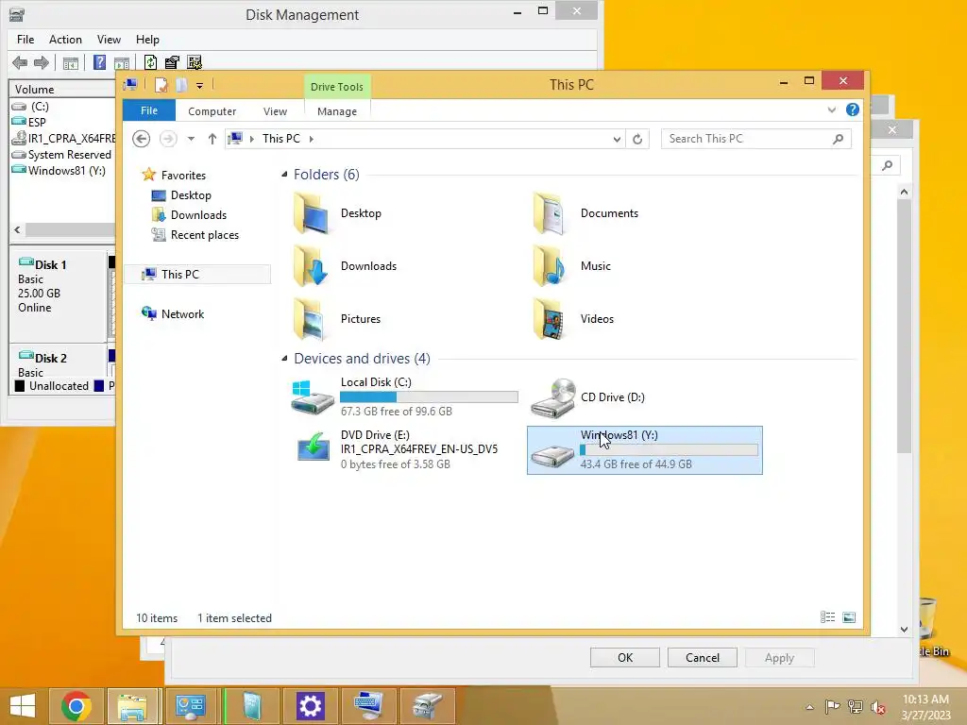967x725 pixels.
Task: Open the Properties icon in Disk Management toolbar
Action: coord(172,62)
